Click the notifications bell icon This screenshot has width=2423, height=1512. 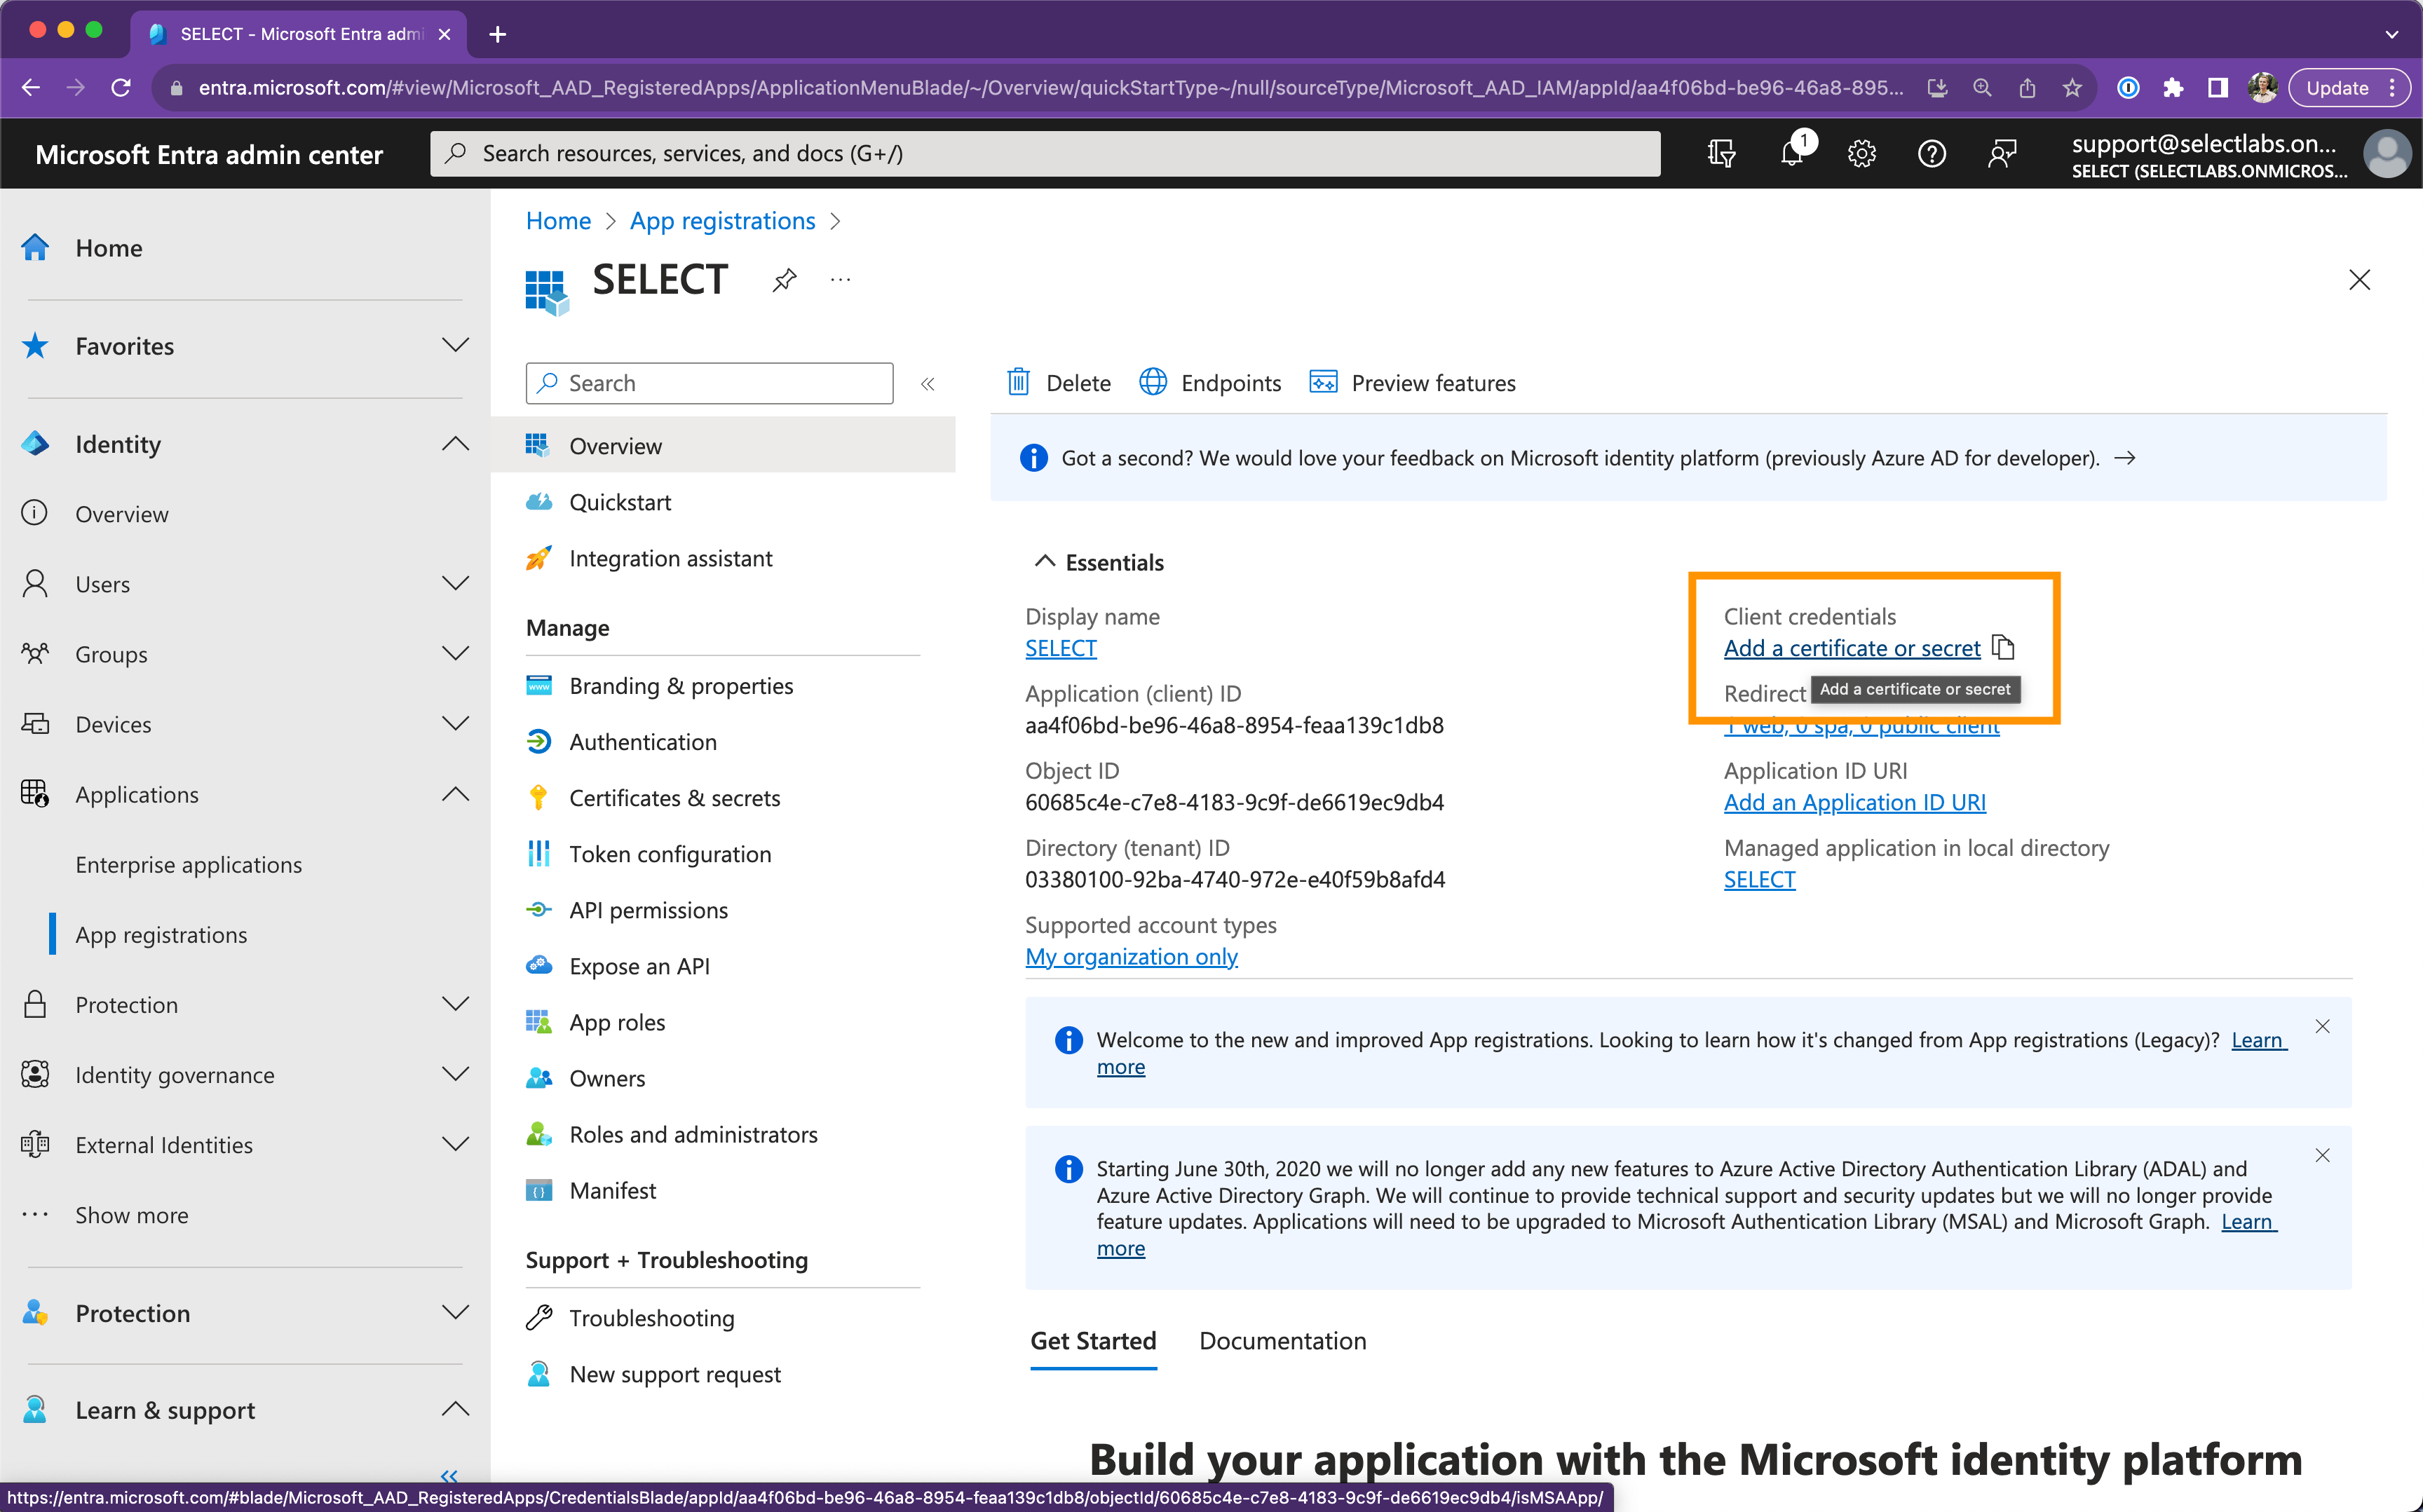[1791, 153]
